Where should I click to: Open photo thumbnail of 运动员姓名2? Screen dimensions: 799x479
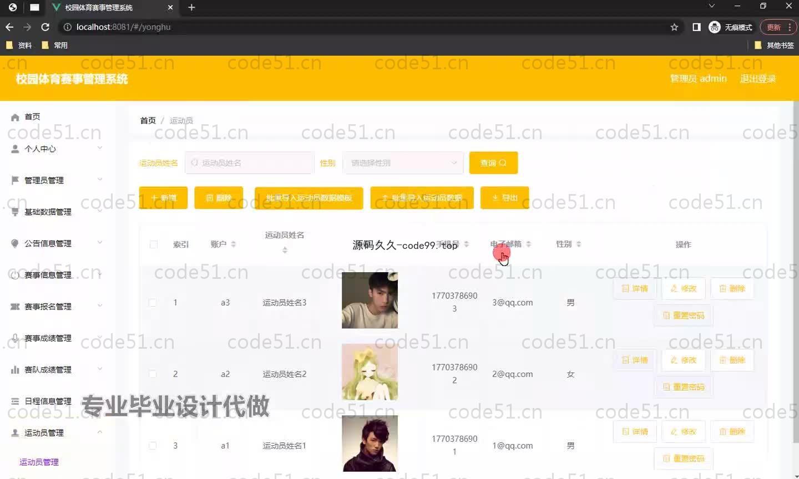click(370, 372)
